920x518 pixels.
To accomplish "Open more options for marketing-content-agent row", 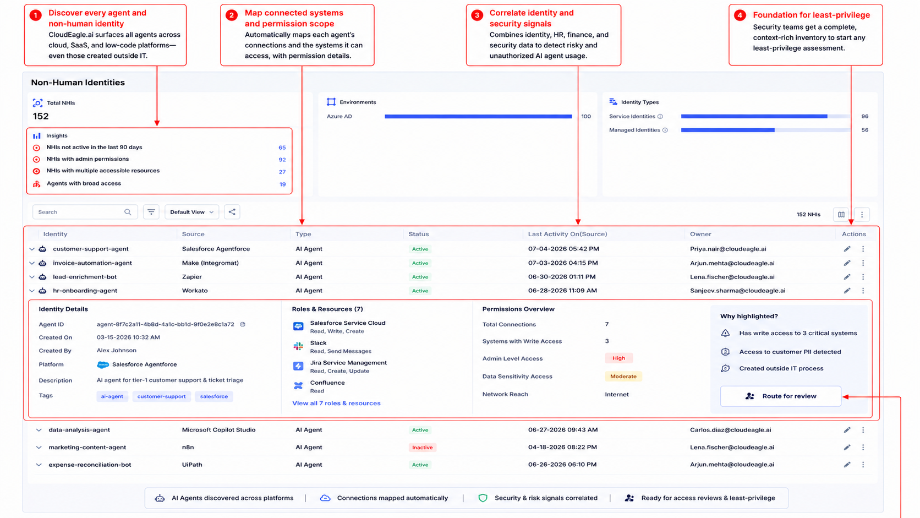I will tap(863, 448).
